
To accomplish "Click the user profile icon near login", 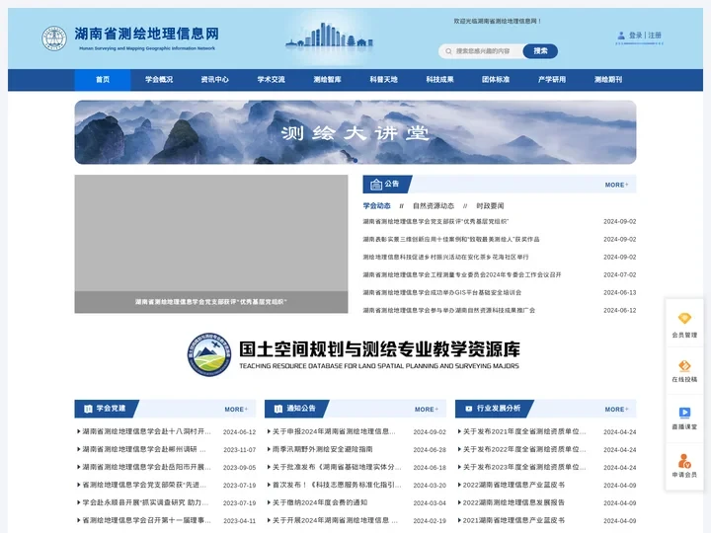I will coord(621,36).
